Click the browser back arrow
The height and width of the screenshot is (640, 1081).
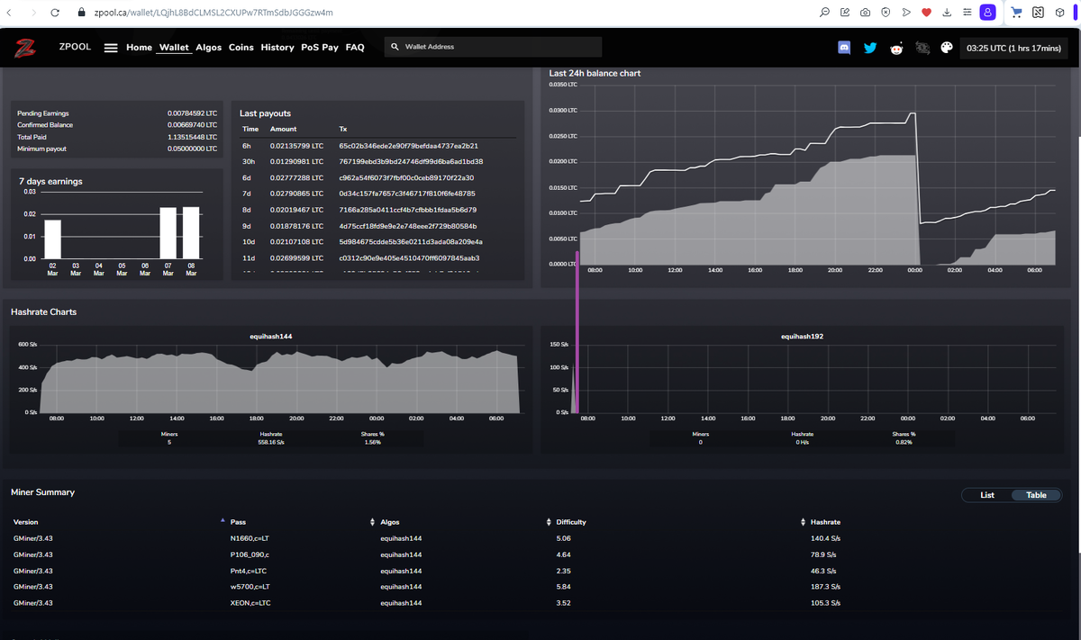pyautogui.click(x=10, y=13)
